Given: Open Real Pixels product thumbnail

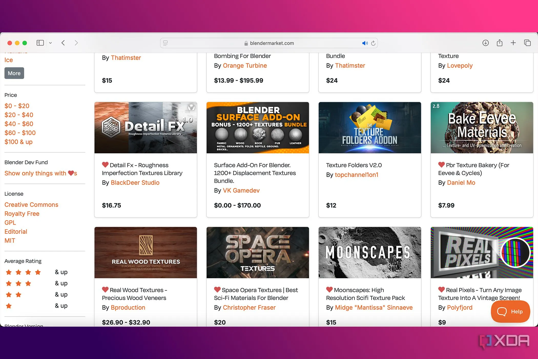Looking at the screenshot, I should 482,253.
